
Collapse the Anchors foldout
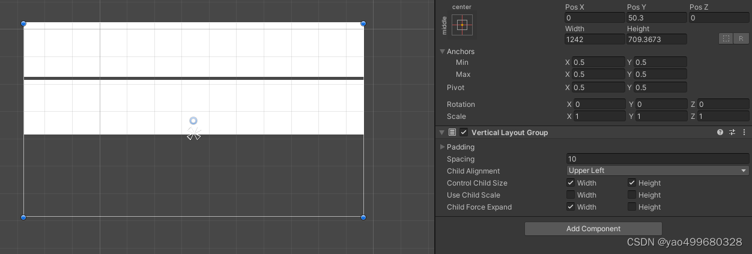(x=443, y=52)
